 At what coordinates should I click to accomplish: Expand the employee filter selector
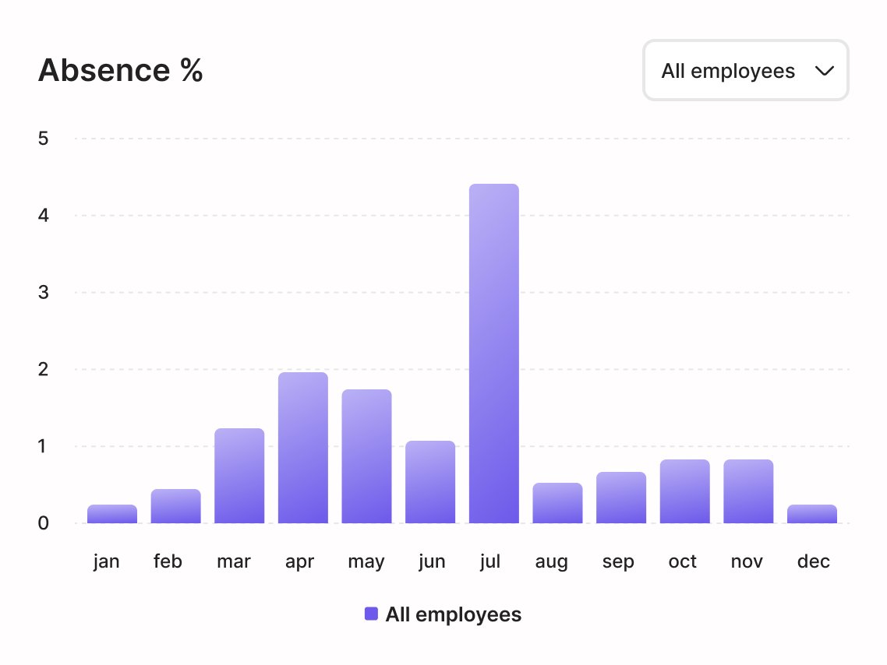tap(744, 71)
